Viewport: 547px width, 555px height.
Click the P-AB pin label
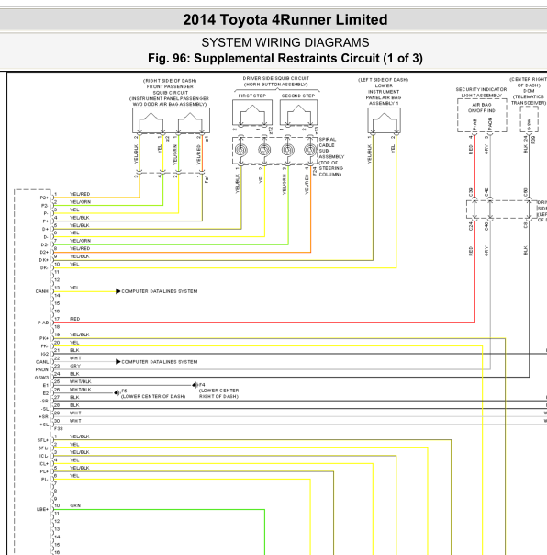coord(43,323)
